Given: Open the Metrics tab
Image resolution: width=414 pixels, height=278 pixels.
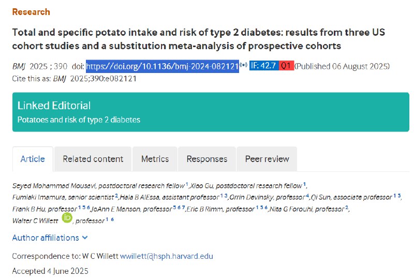Looking at the screenshot, I should click(x=155, y=159).
